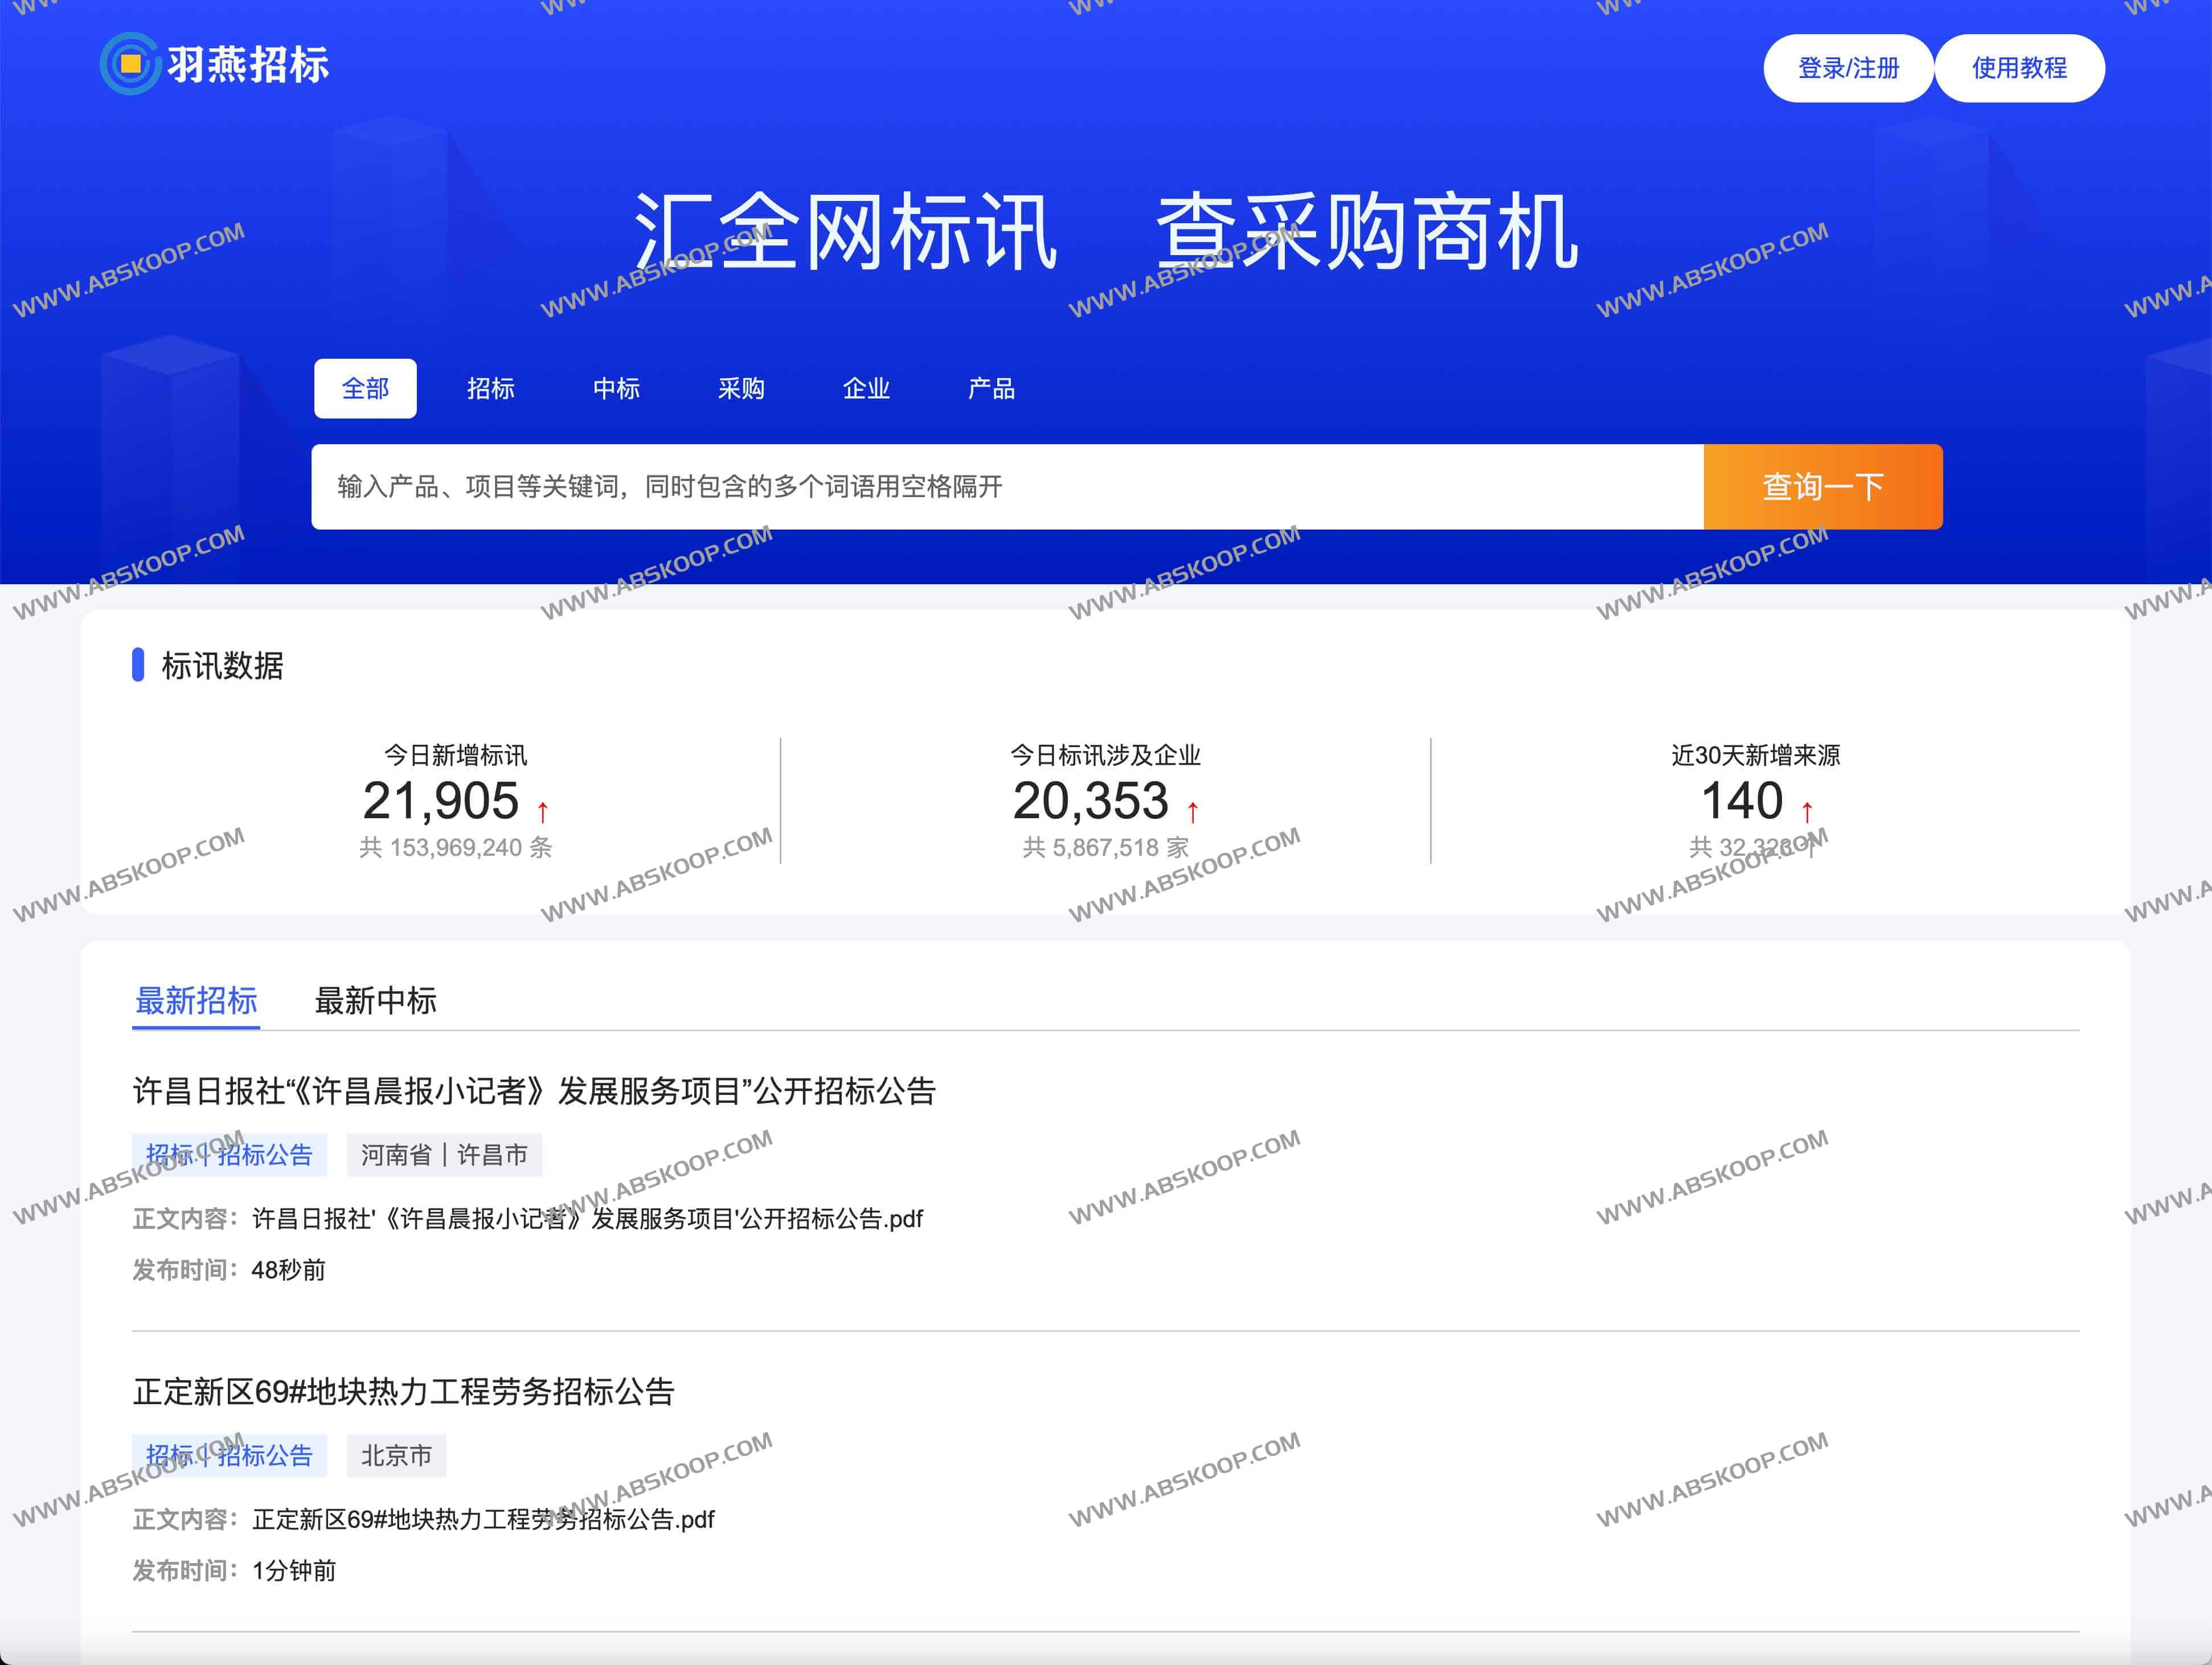Click the 河南省｜许昌市 region tag
This screenshot has height=1665, width=2212.
(444, 1155)
